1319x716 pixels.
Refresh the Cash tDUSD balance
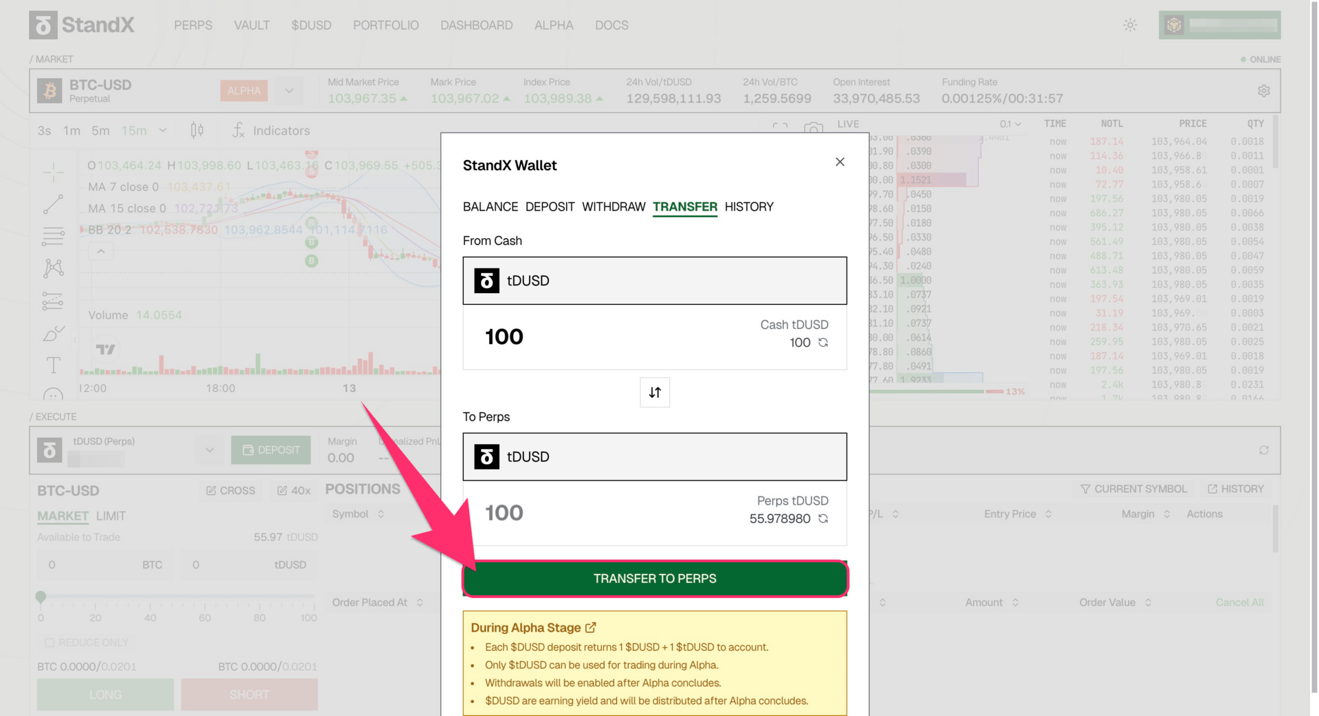(823, 343)
